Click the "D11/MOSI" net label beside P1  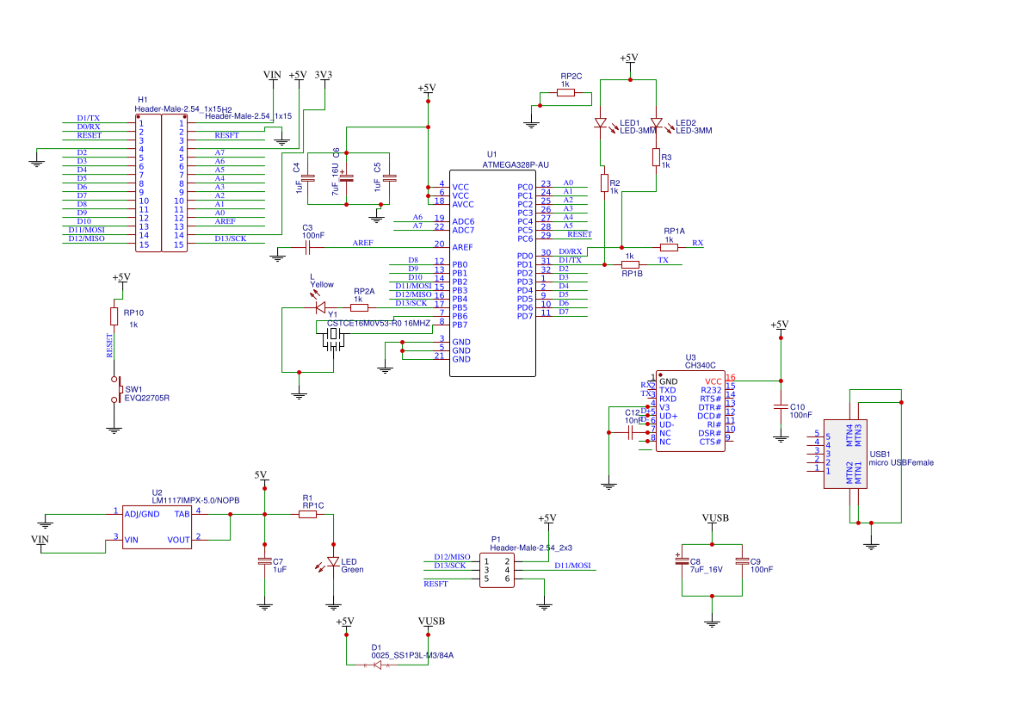coord(572,566)
